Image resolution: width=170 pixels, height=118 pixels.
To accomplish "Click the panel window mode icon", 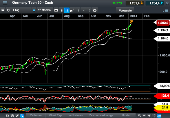I will pyautogui.click(x=167, y=11).
